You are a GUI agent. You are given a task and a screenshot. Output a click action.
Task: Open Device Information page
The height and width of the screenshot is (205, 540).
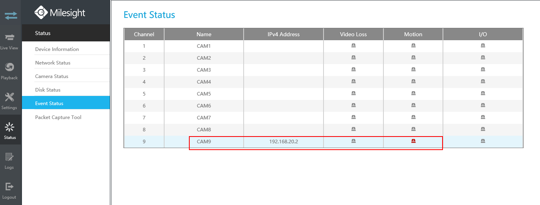tap(57, 49)
